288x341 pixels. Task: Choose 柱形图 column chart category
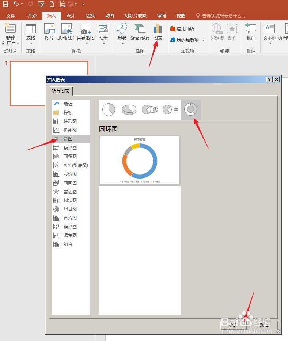point(71,121)
